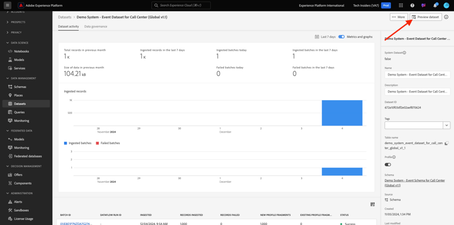This screenshot has width=454, height=225.
Task: Click the Prod sandbox badge
Action: coord(386,5)
